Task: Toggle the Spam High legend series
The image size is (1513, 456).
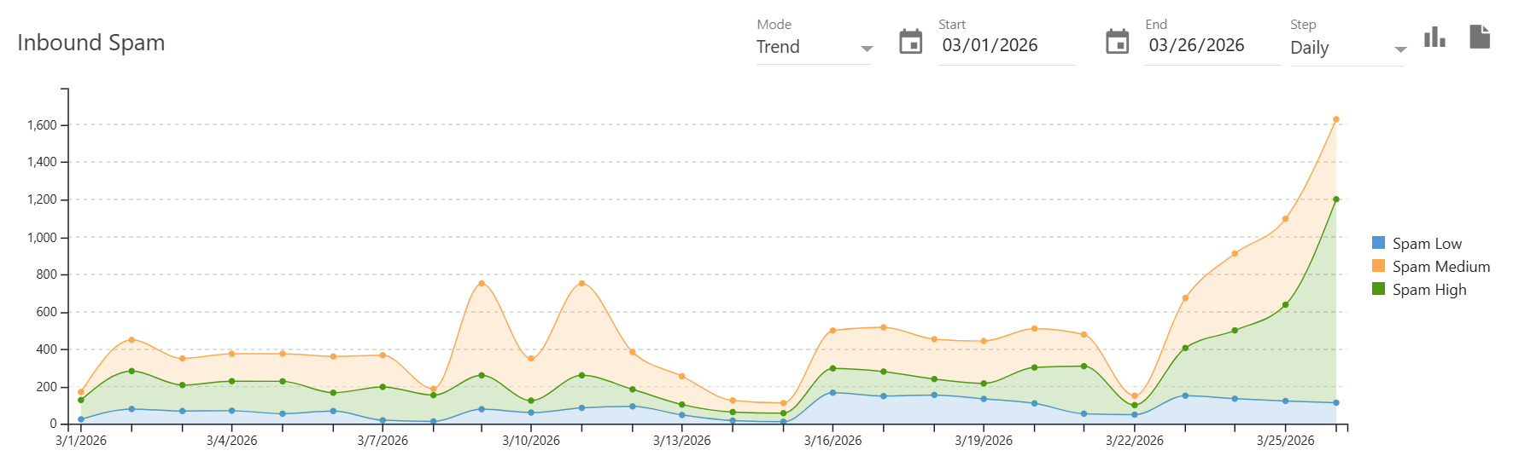Action: (x=1428, y=290)
